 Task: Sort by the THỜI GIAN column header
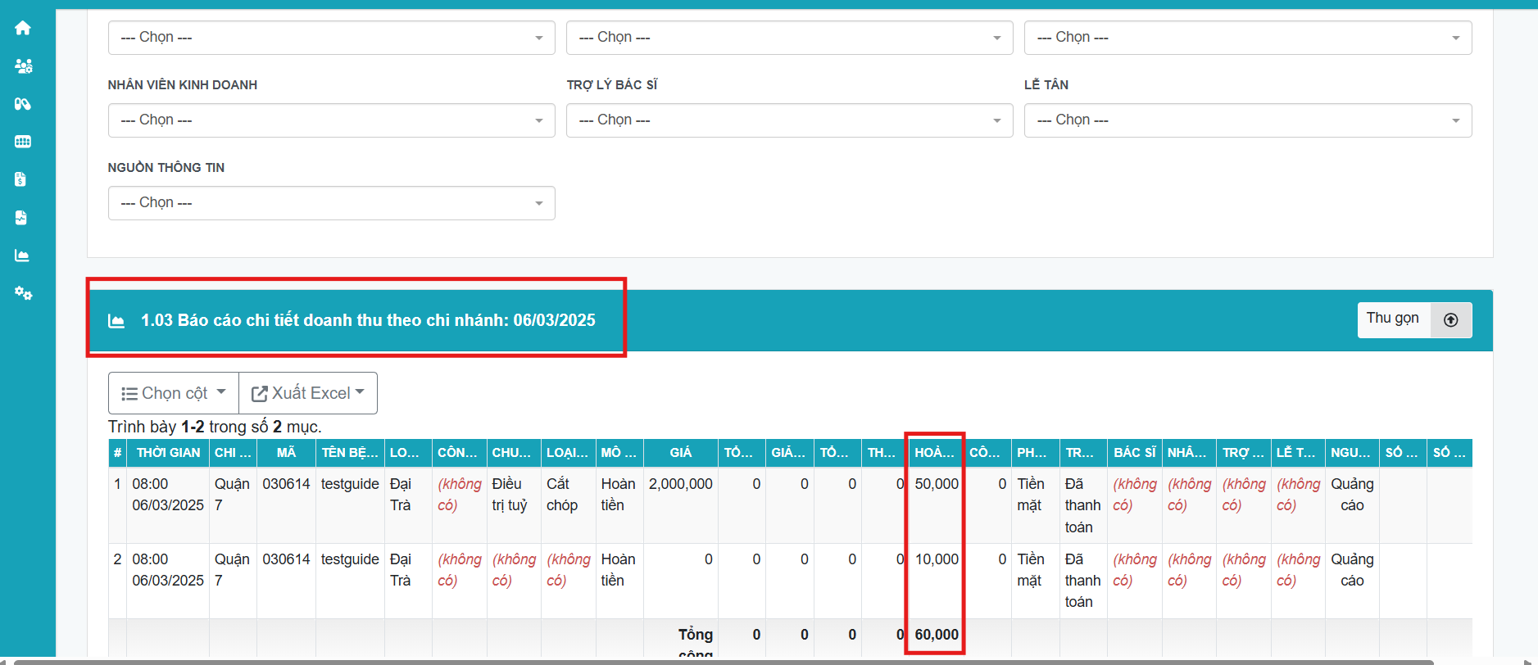[168, 453]
